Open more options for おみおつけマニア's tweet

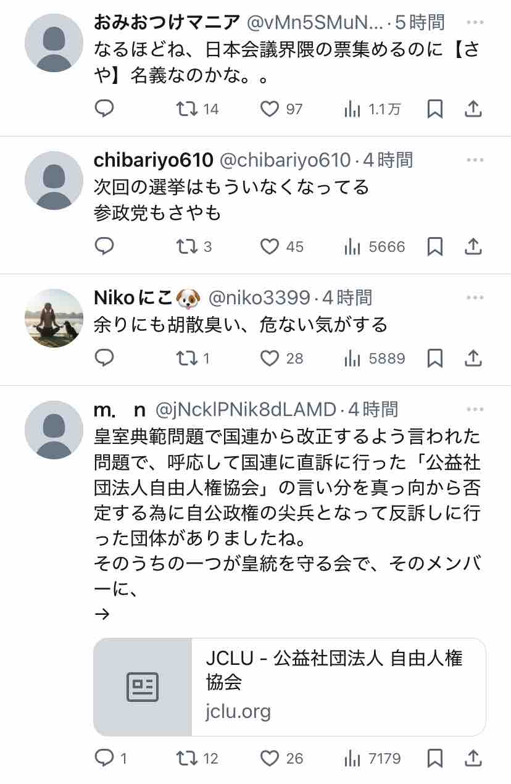click(x=475, y=23)
